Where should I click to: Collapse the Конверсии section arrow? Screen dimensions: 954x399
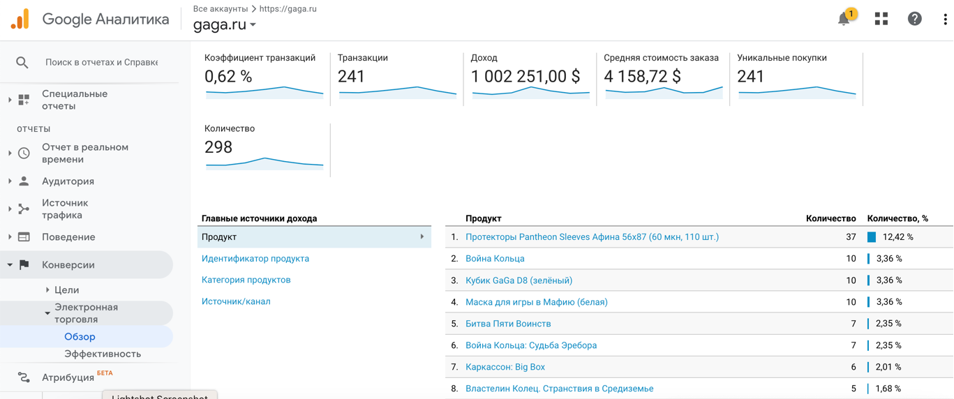10,265
